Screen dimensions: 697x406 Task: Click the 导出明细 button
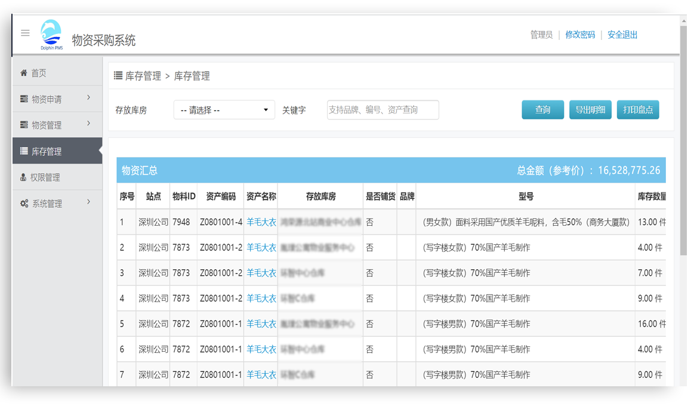coord(590,110)
